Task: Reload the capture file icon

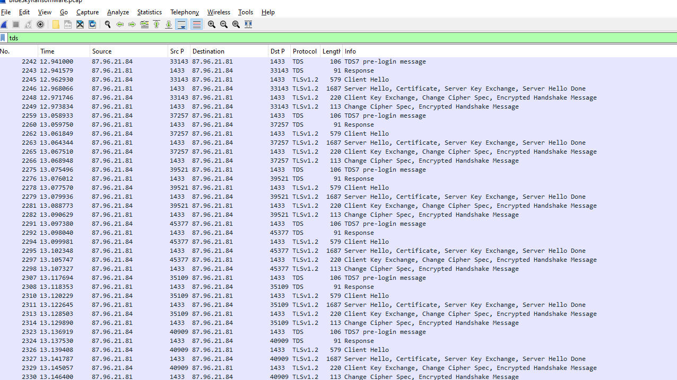Action: click(92, 24)
